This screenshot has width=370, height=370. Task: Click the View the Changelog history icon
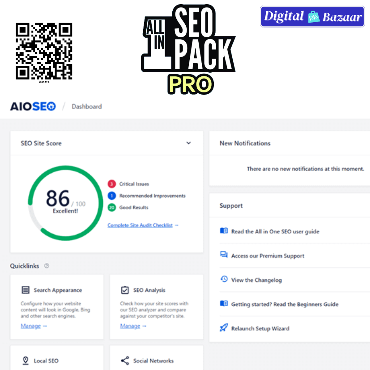click(x=224, y=280)
